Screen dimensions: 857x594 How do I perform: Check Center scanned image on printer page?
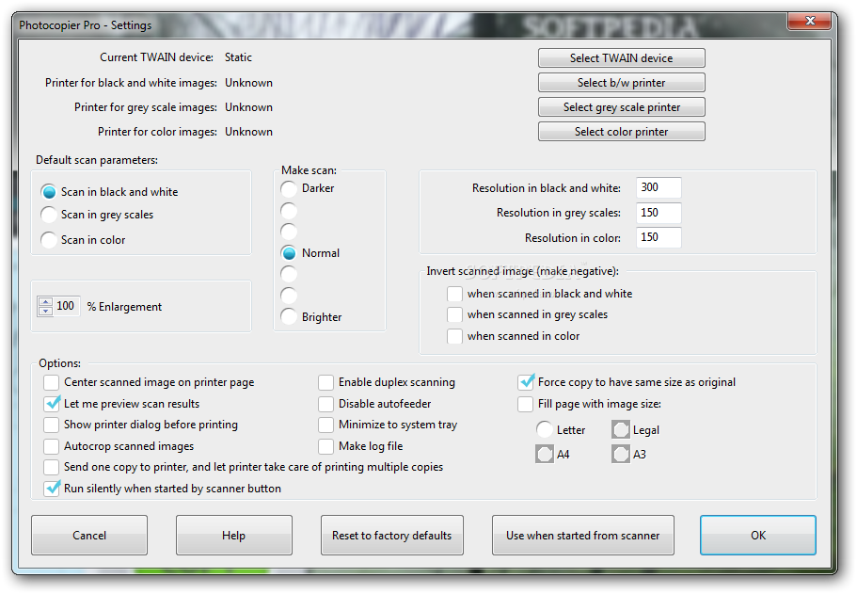tap(52, 382)
